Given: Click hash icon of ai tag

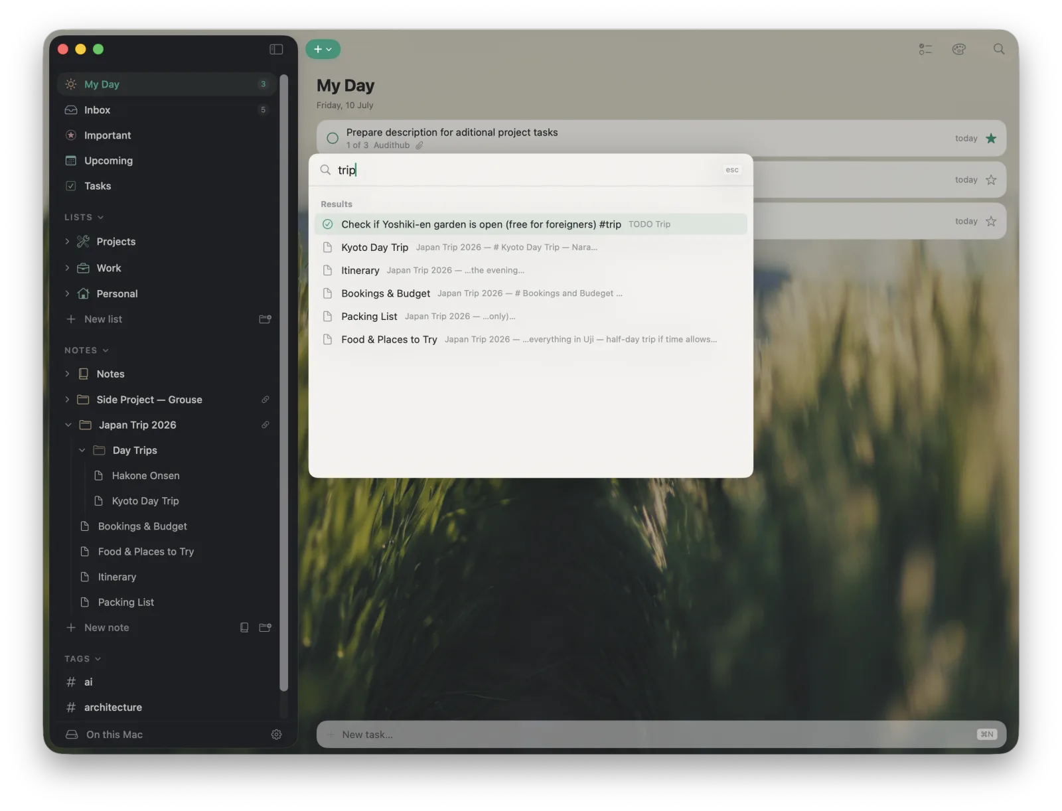Looking at the screenshot, I should click(x=71, y=682).
